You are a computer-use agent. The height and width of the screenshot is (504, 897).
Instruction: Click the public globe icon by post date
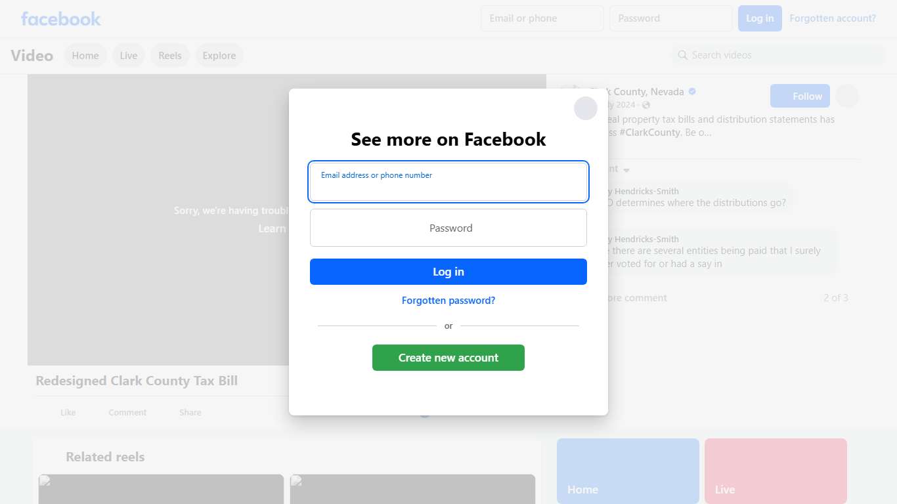[646, 105]
